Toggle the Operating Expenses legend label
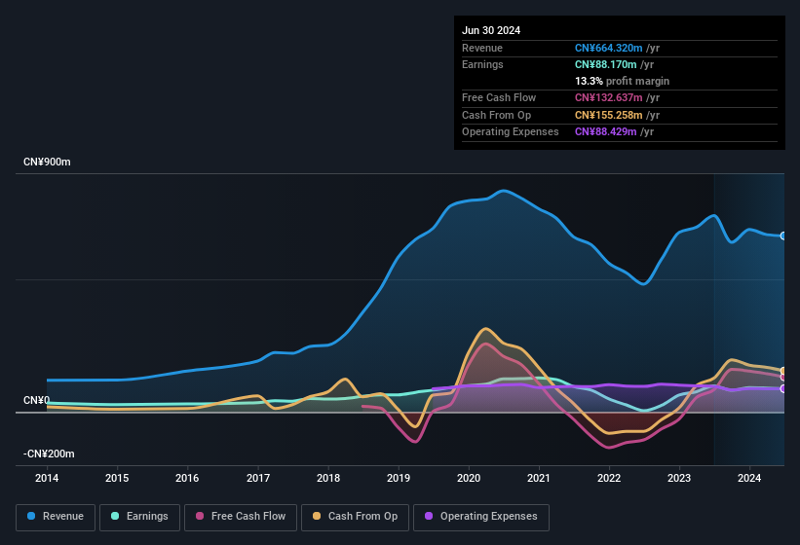The image size is (800, 545). 488,517
